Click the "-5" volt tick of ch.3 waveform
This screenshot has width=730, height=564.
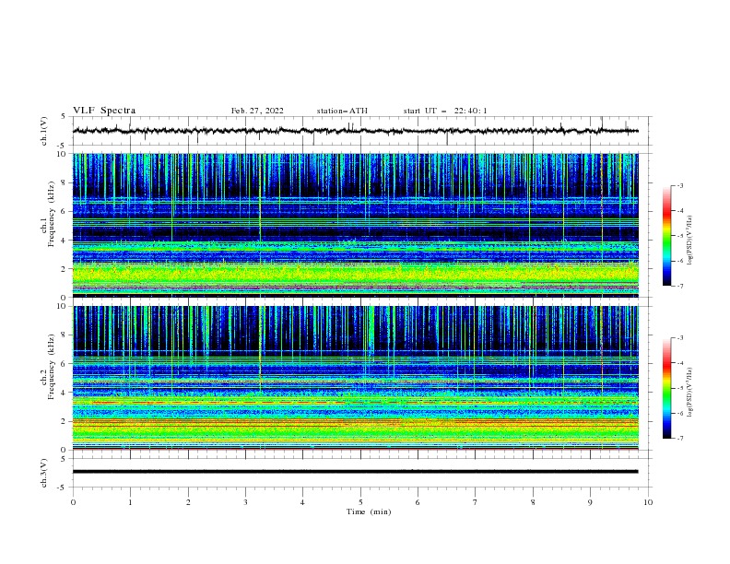click(x=63, y=488)
